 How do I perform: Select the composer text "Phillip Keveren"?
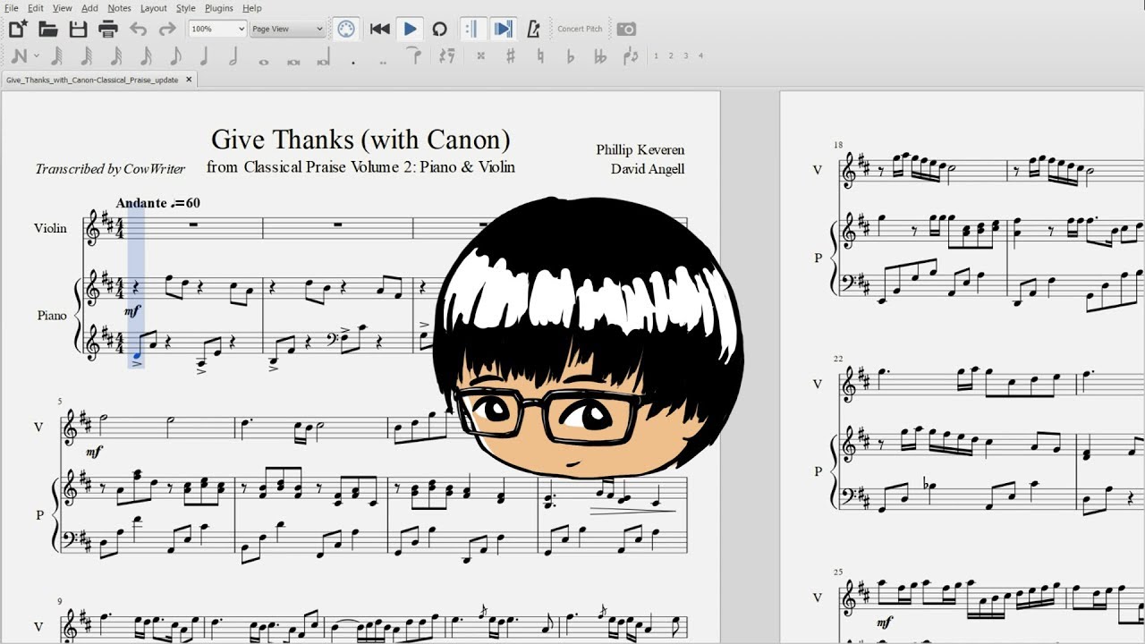(x=640, y=149)
